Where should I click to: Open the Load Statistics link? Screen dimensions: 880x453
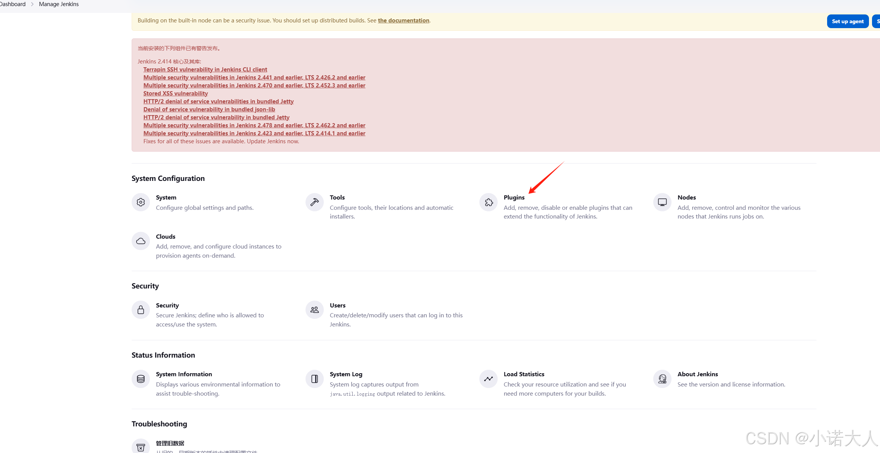(524, 374)
